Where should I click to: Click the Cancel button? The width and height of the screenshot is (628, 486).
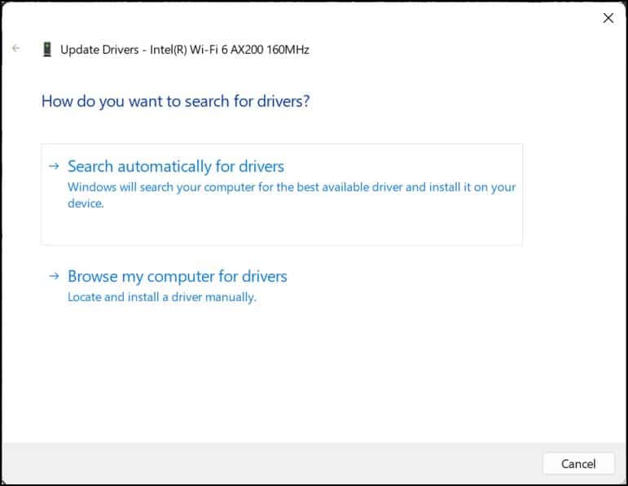(x=578, y=463)
